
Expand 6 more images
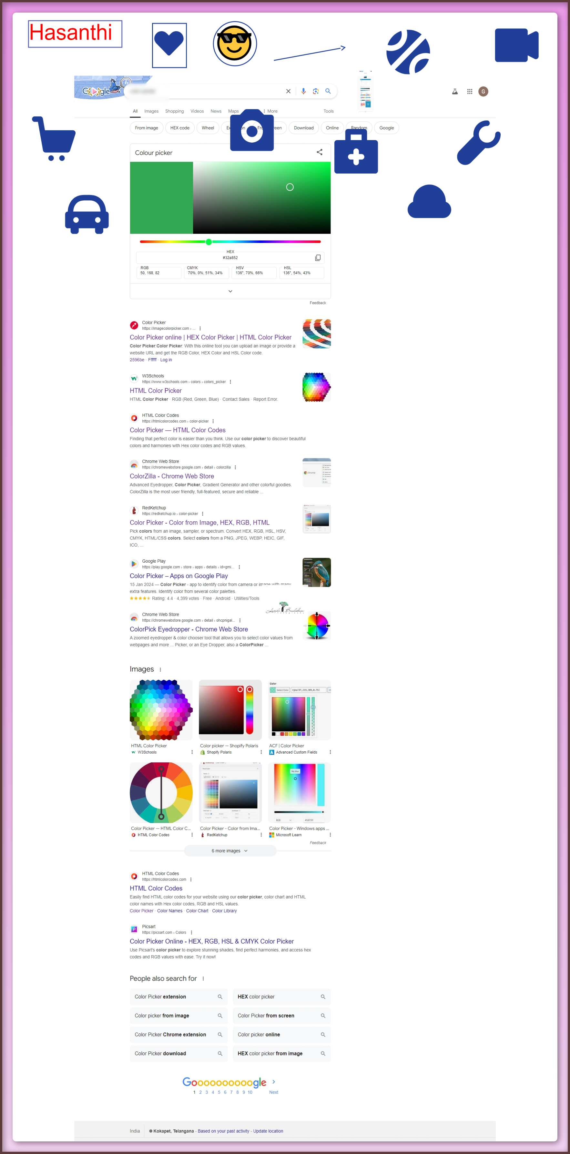click(230, 851)
